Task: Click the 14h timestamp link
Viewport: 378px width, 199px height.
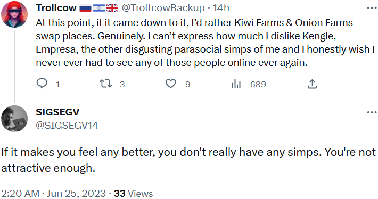Action: (x=221, y=8)
